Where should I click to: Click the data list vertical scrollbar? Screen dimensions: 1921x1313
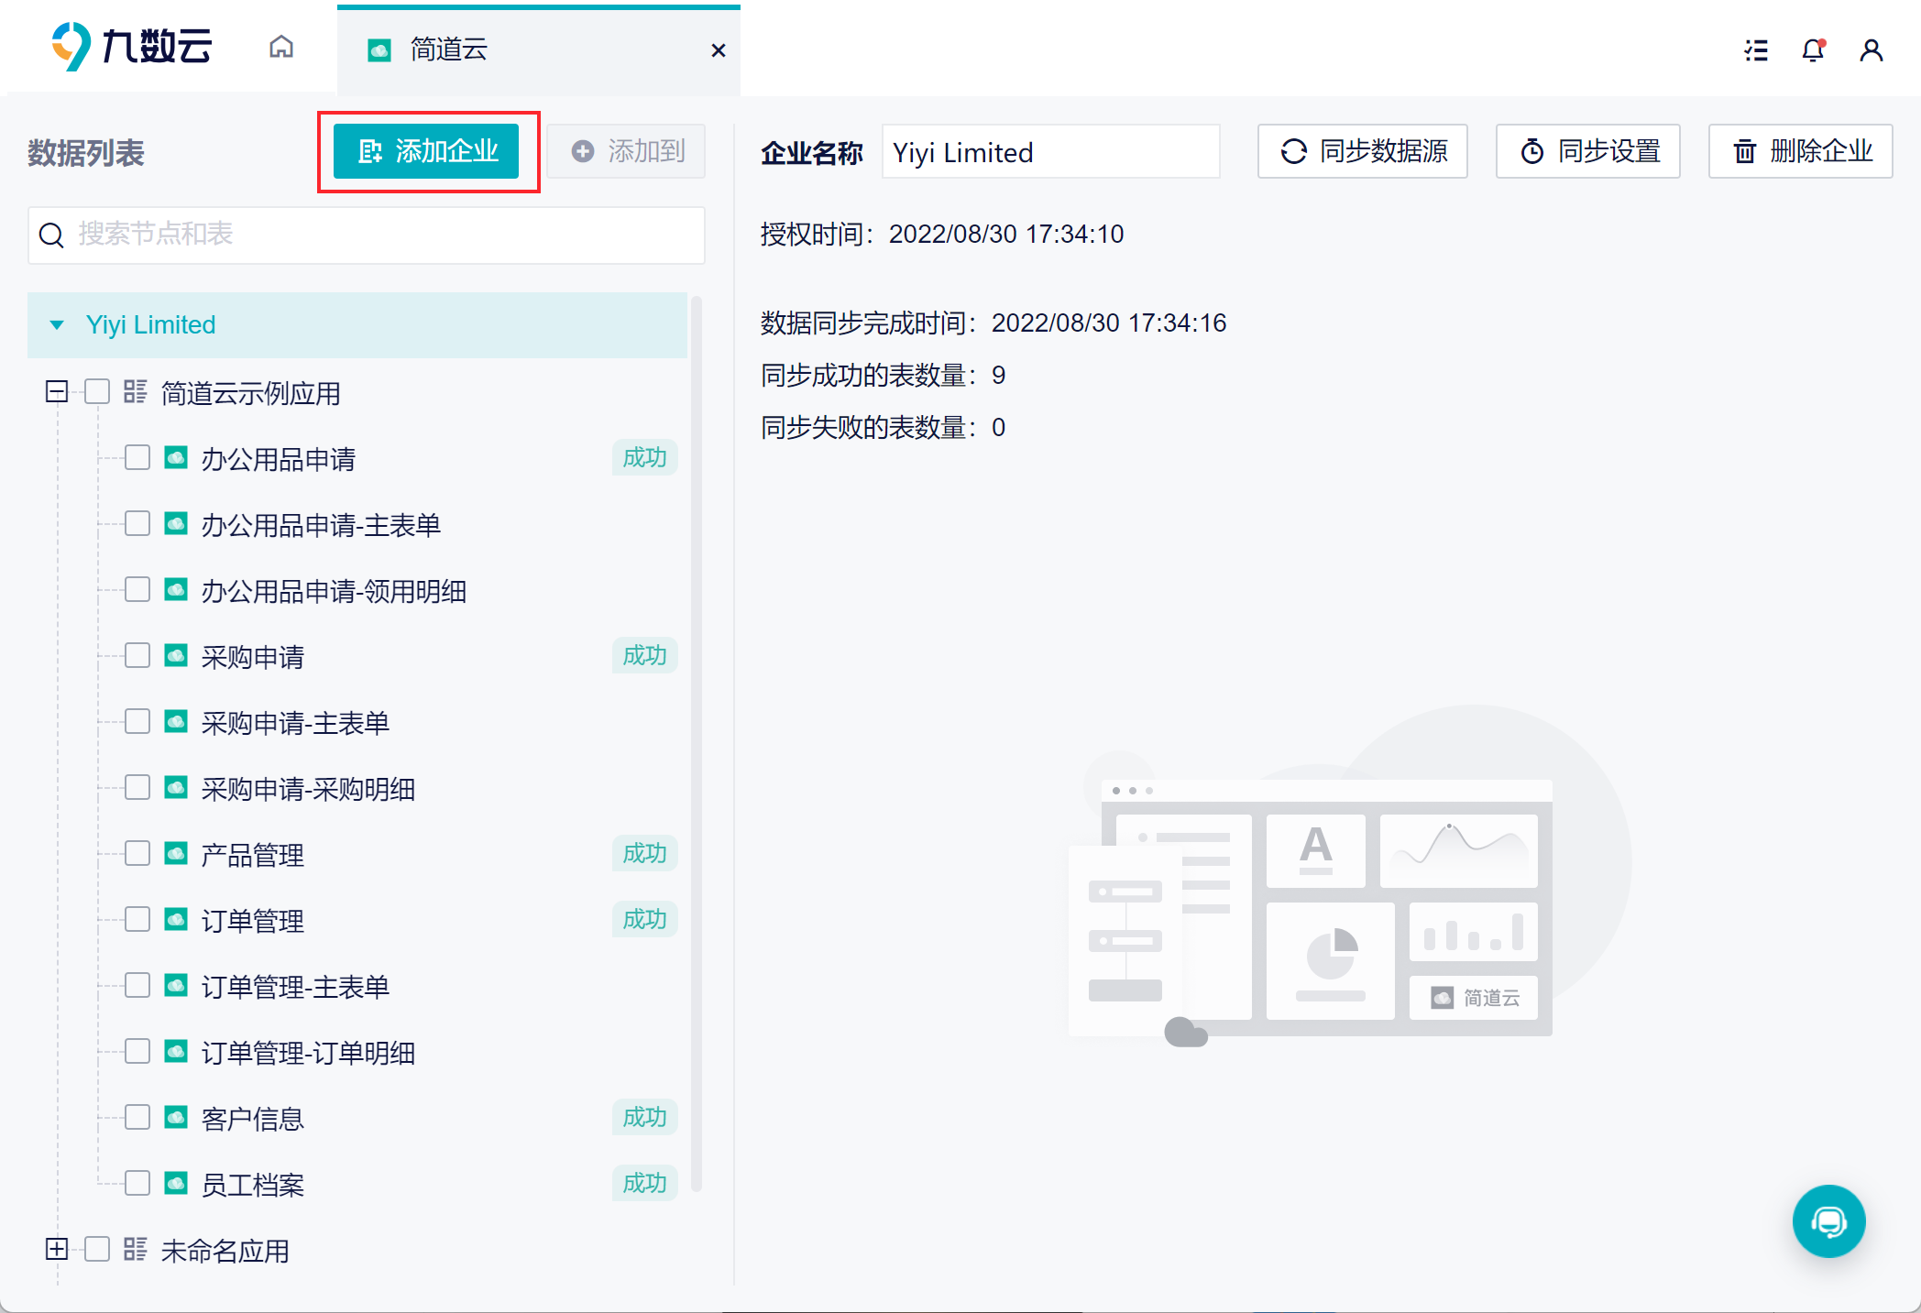coord(697,742)
